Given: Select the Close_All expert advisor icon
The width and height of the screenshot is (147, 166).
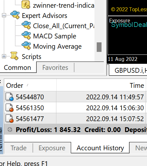Looking at the screenshot, I should pos(26,25).
